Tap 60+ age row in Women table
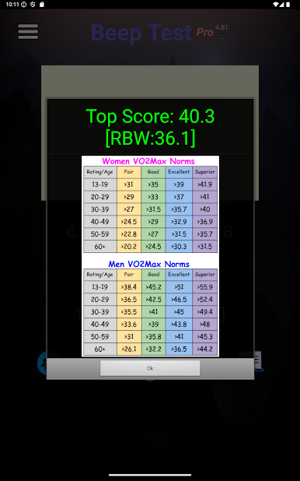This screenshot has width=300, height=481. point(100,246)
